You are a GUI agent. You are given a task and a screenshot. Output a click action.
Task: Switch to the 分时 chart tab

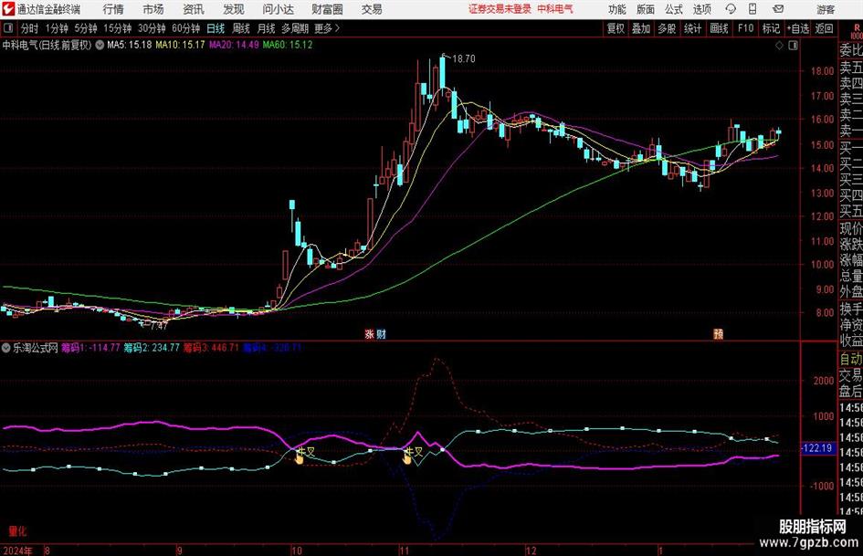tap(30, 28)
